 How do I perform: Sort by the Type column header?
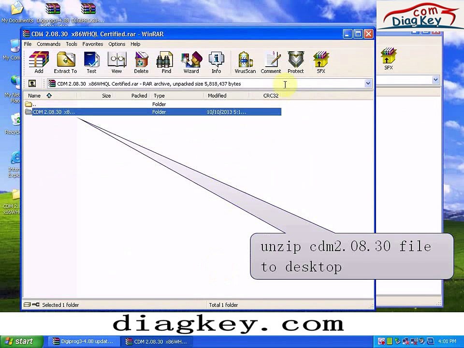click(177, 96)
